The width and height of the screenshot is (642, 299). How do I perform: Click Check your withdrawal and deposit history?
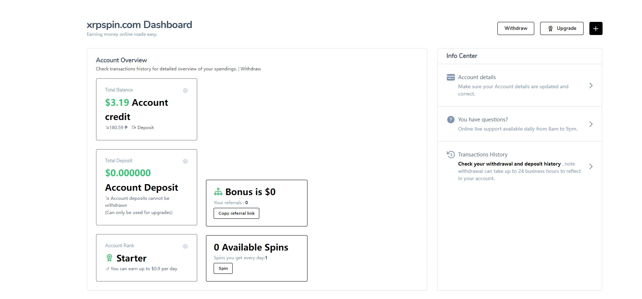pyautogui.click(x=509, y=164)
